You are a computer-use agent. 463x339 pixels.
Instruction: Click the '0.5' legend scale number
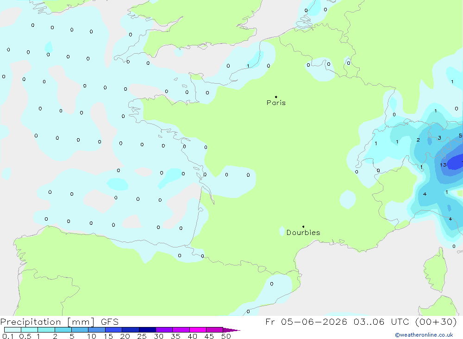click(x=25, y=336)
